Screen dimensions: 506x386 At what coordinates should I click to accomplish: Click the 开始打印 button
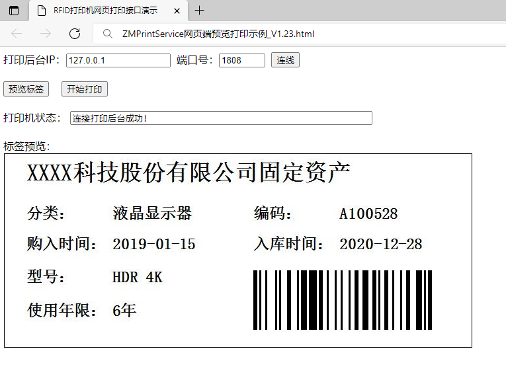coord(85,89)
